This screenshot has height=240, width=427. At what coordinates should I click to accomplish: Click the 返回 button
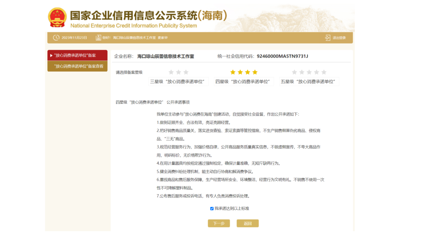pos(248,223)
